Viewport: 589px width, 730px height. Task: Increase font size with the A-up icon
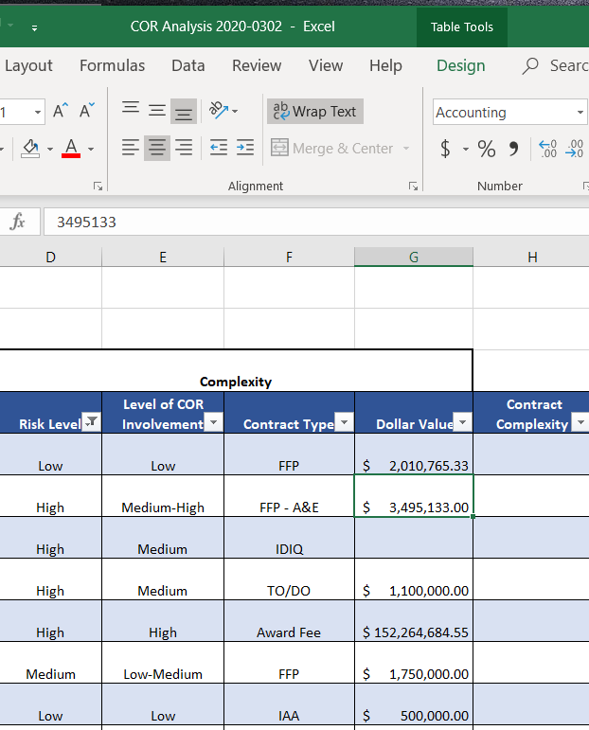(x=60, y=111)
